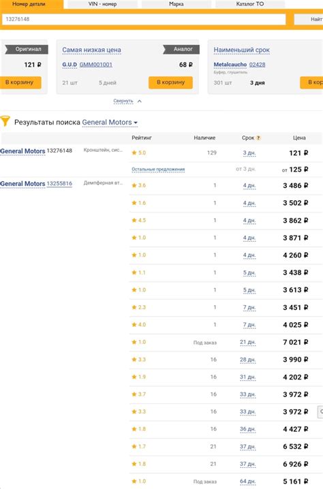This screenshot has width=323, height=489.
Task: Switch to the Марка tab
Action: tap(176, 4)
